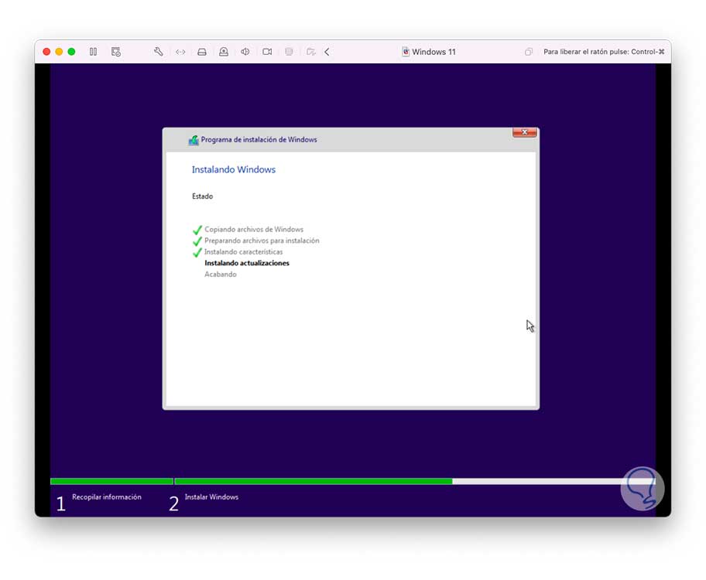The image size is (706, 580).
Task: Click the 'Programa de instalación de Windows' title
Action: click(259, 139)
